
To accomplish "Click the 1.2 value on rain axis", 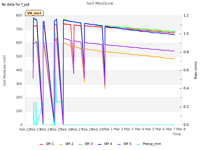I will pyautogui.click(x=186, y=15).
